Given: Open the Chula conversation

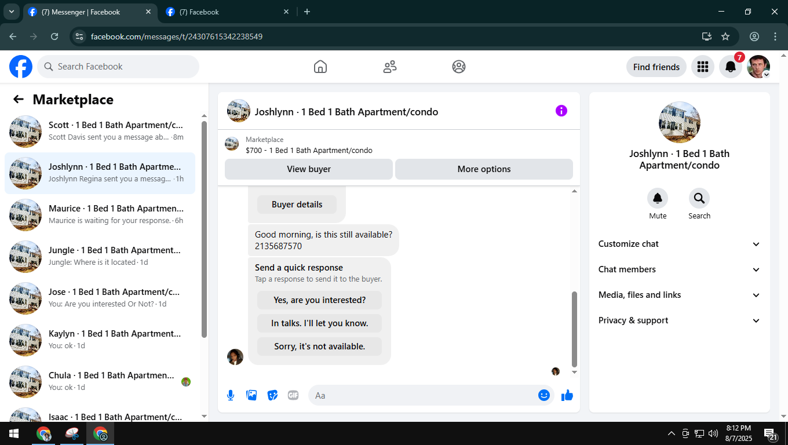Looking at the screenshot, I should tap(100, 382).
